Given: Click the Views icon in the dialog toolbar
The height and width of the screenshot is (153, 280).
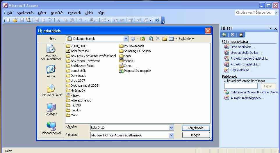Looking at the screenshot, I should tap(171, 39).
